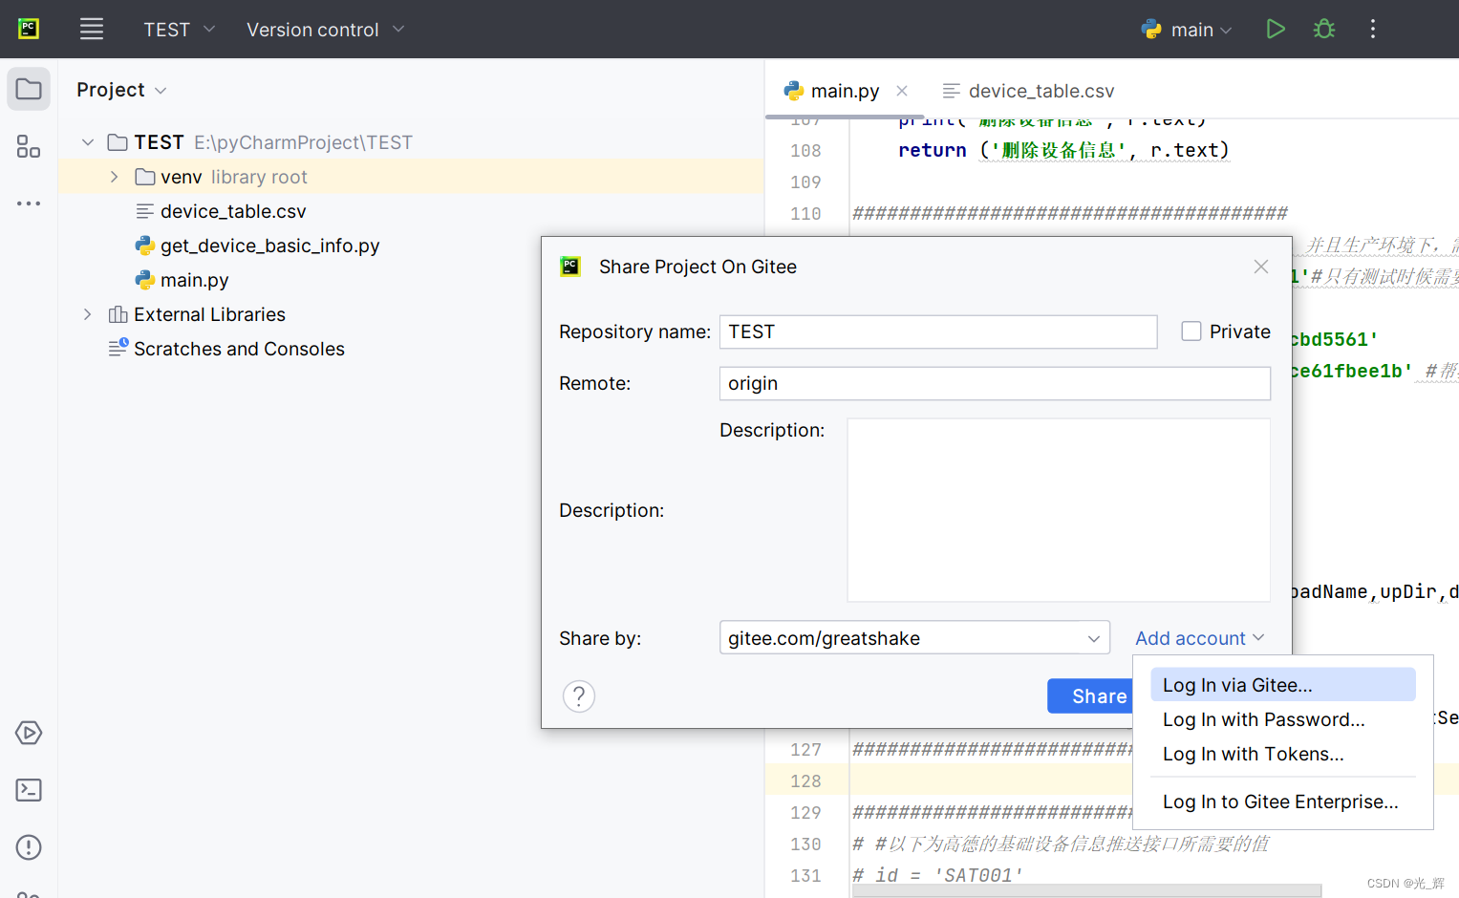
Task: Choose Log In to Gitee Enterprise...
Action: (x=1283, y=802)
